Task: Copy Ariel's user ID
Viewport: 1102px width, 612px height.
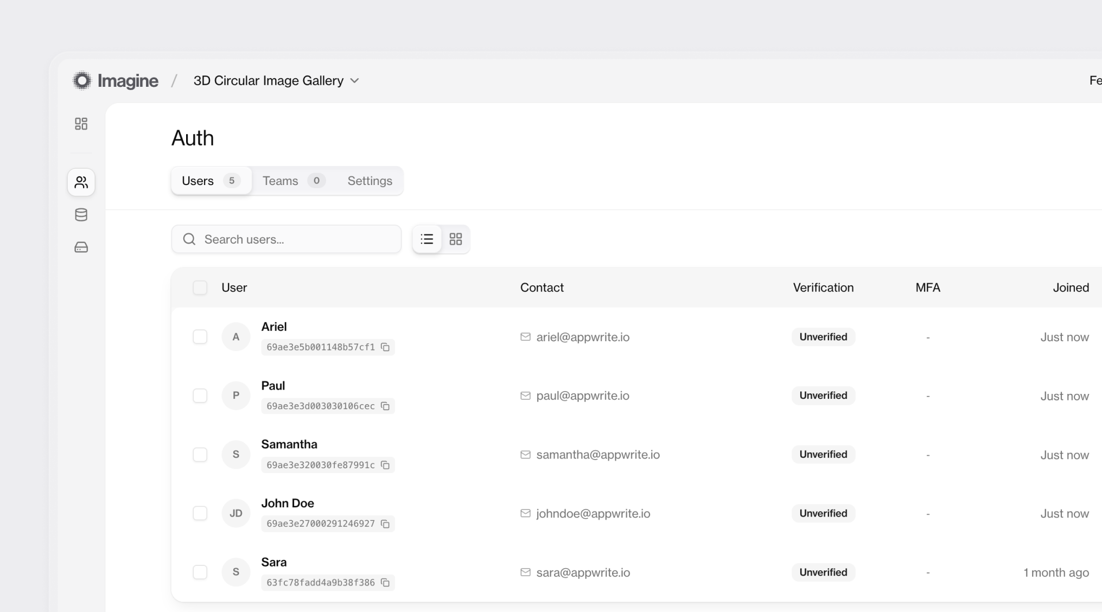Action: tap(385, 347)
